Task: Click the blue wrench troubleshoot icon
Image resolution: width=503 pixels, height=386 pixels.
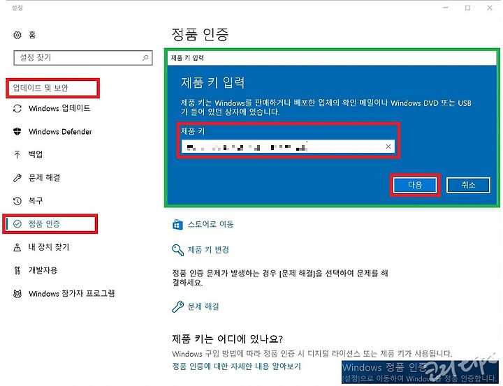Action: pos(177,307)
